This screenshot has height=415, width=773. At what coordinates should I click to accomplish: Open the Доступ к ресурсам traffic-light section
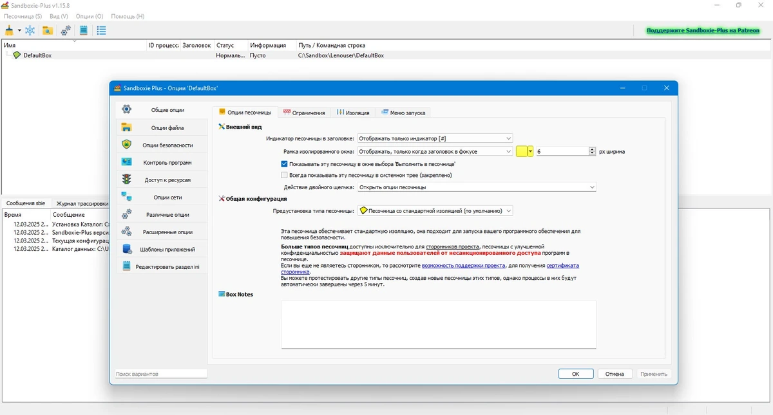pyautogui.click(x=162, y=180)
